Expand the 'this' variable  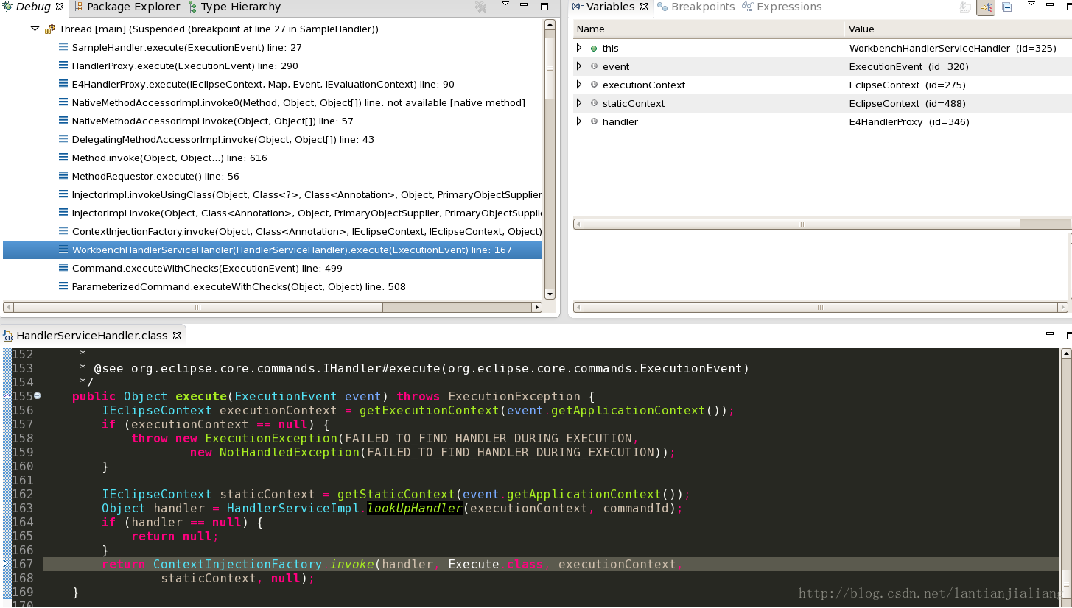(579, 48)
